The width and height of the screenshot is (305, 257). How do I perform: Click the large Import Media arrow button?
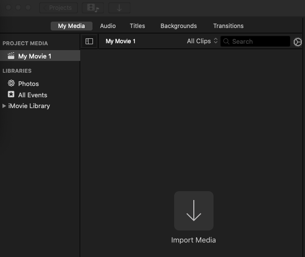[194, 211]
